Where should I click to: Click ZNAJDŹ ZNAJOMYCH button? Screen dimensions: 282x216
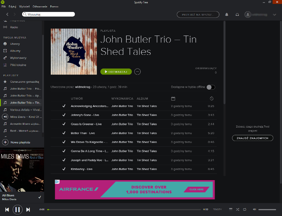[253, 138]
